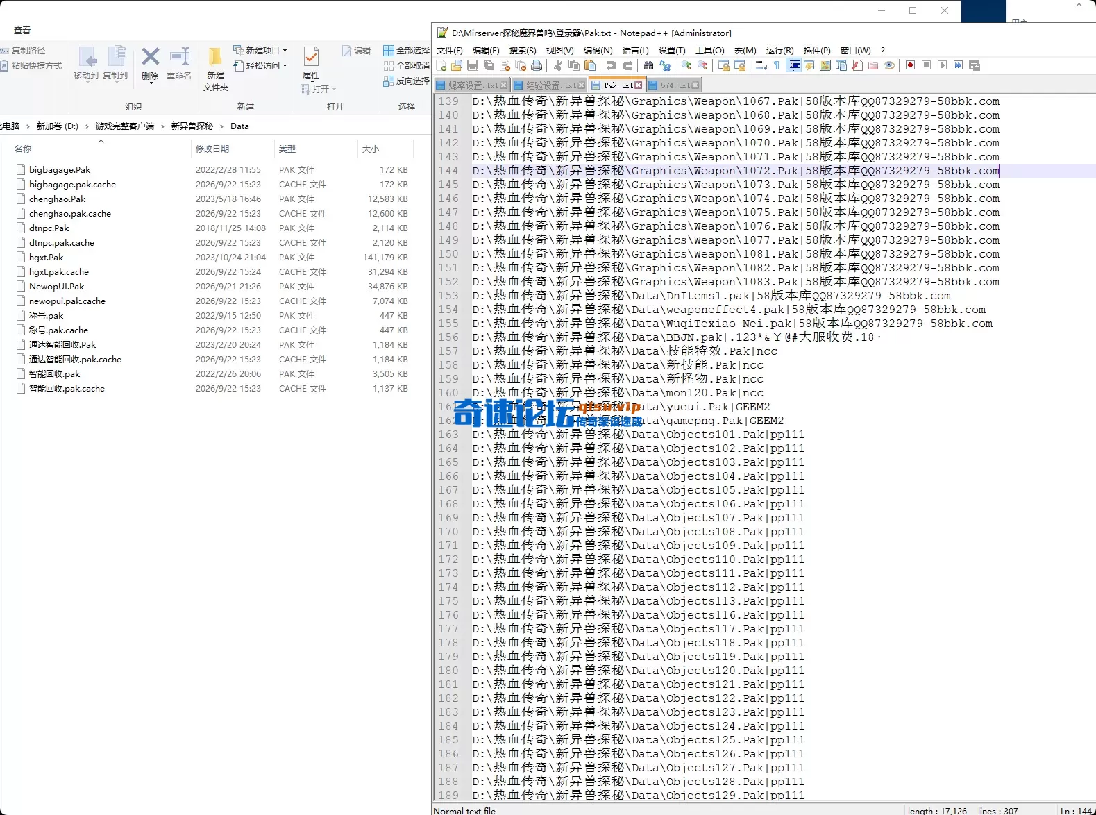Toggle word wrap in Notepad++ toolbar
The image size is (1096, 815).
[x=761, y=65]
